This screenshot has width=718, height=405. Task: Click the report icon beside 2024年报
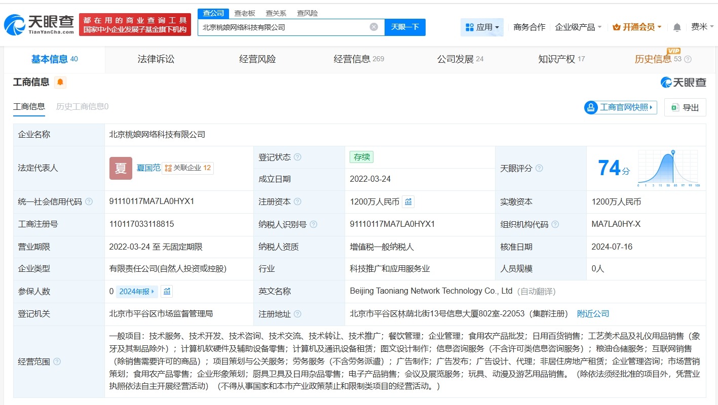167,291
